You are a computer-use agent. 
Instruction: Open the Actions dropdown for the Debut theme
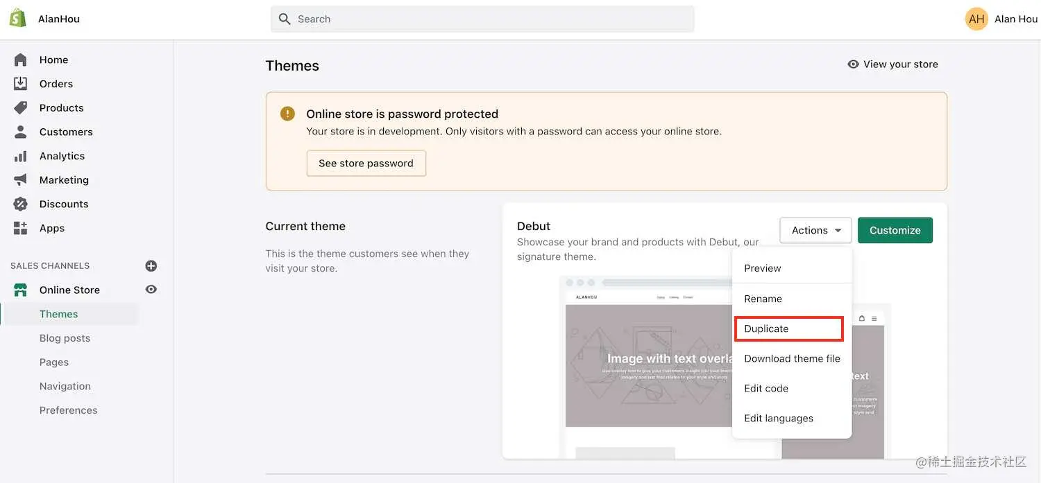coord(815,229)
